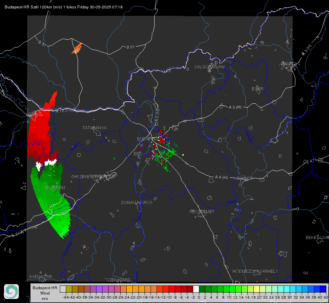Click the white swatch between -2 and 0
Viewport: 329px width, 303px height.
click(x=196, y=289)
